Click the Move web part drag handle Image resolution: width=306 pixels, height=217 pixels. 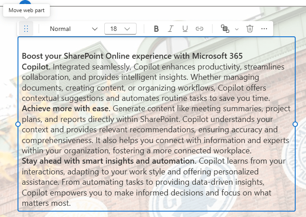(26, 29)
